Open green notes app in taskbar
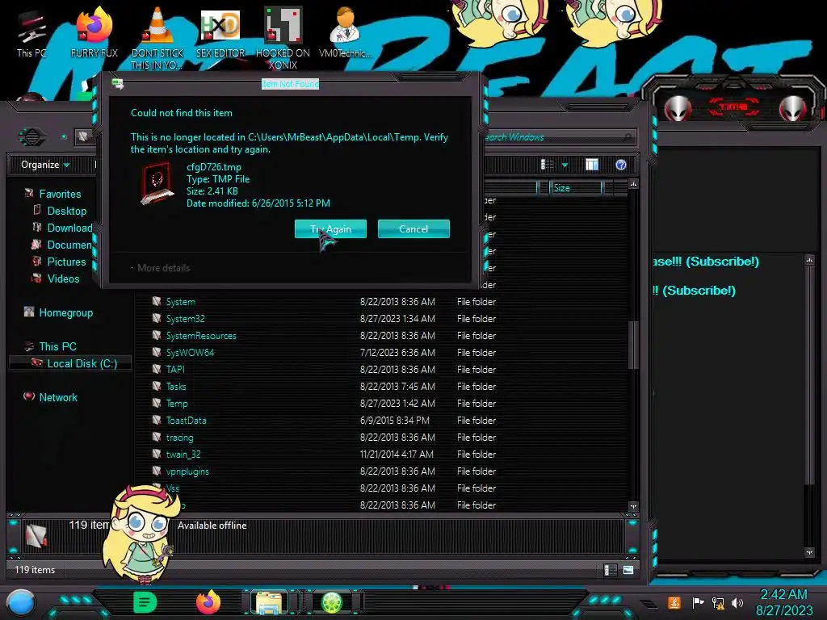The width and height of the screenshot is (827, 620). tap(145, 602)
